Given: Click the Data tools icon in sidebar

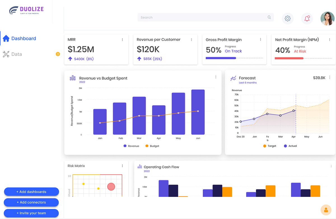Looking at the screenshot, I should click(6, 54).
